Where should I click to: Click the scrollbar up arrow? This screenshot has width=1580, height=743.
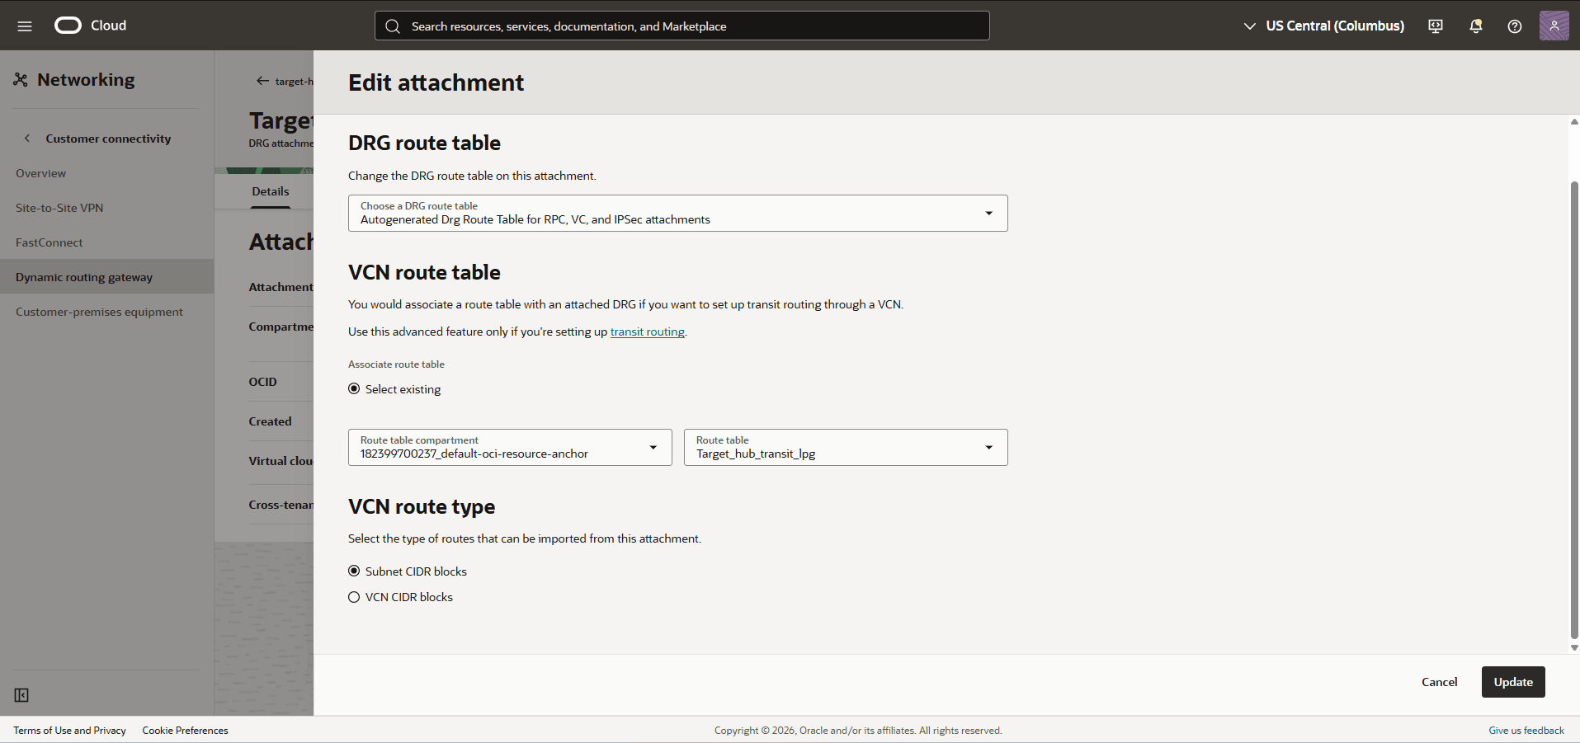[1574, 121]
